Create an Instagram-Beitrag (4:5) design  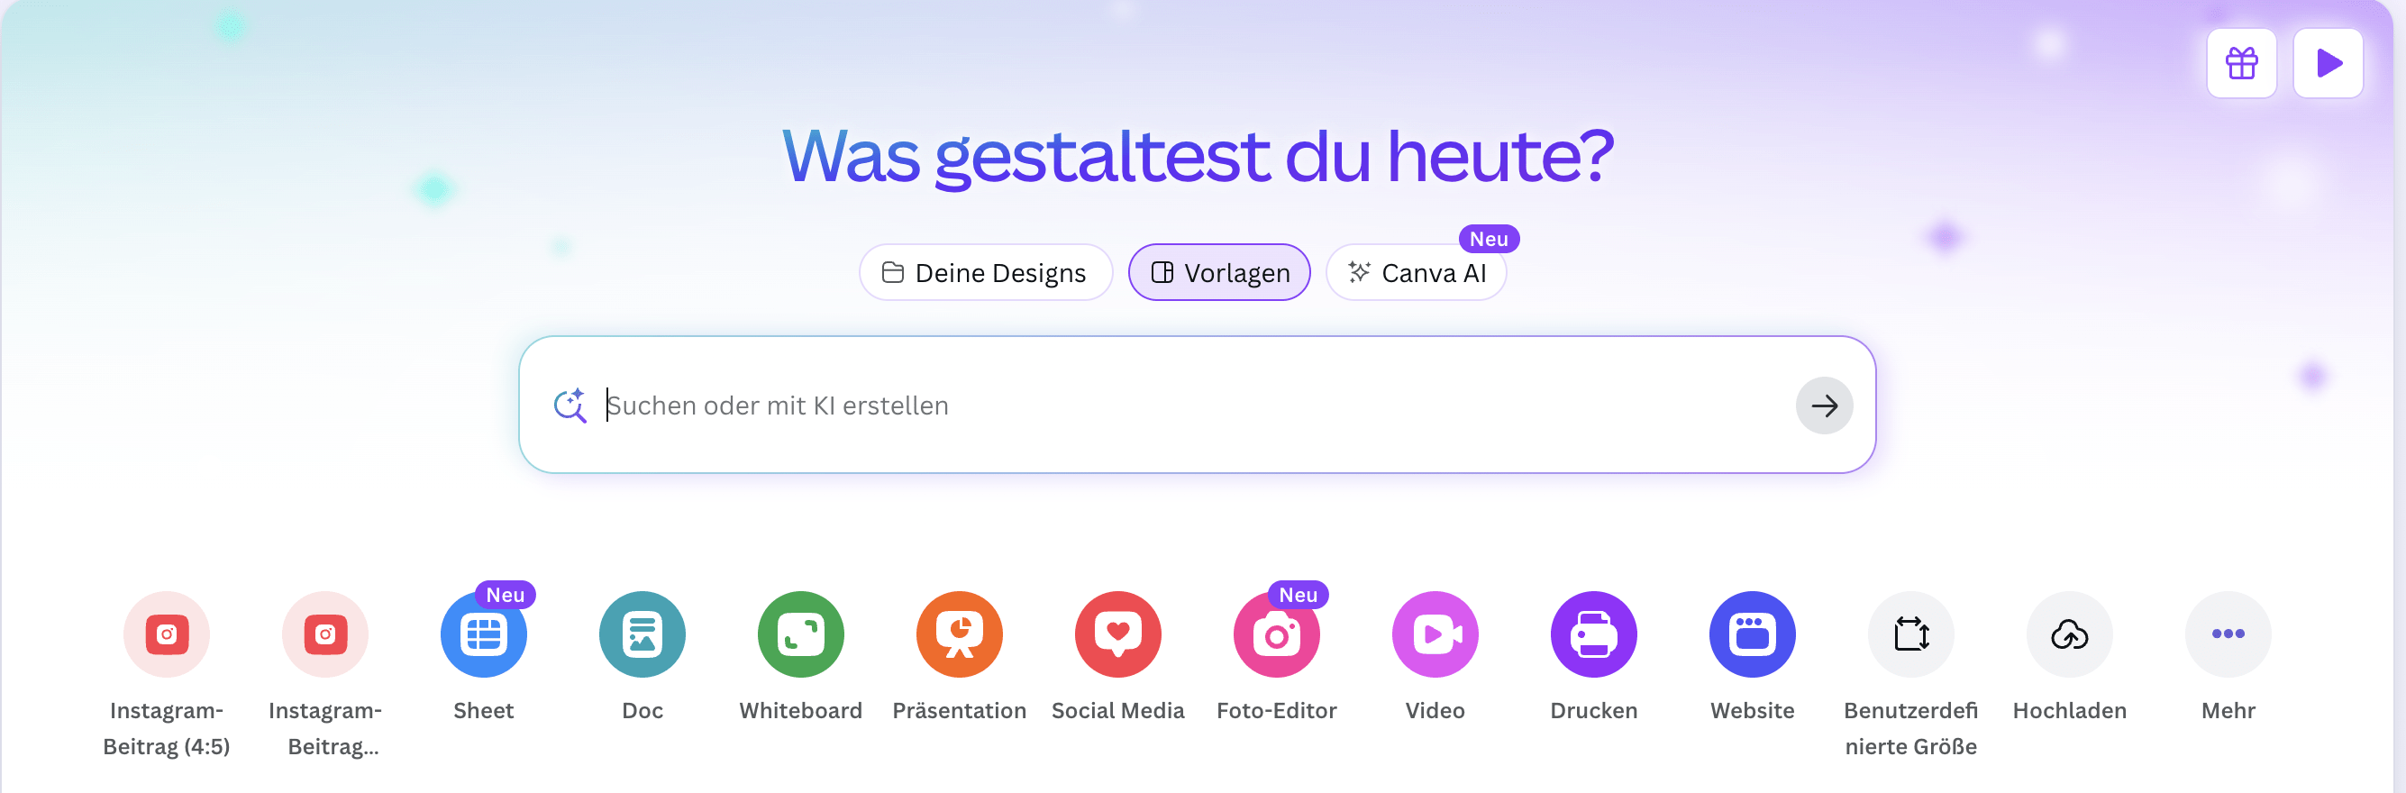(166, 634)
